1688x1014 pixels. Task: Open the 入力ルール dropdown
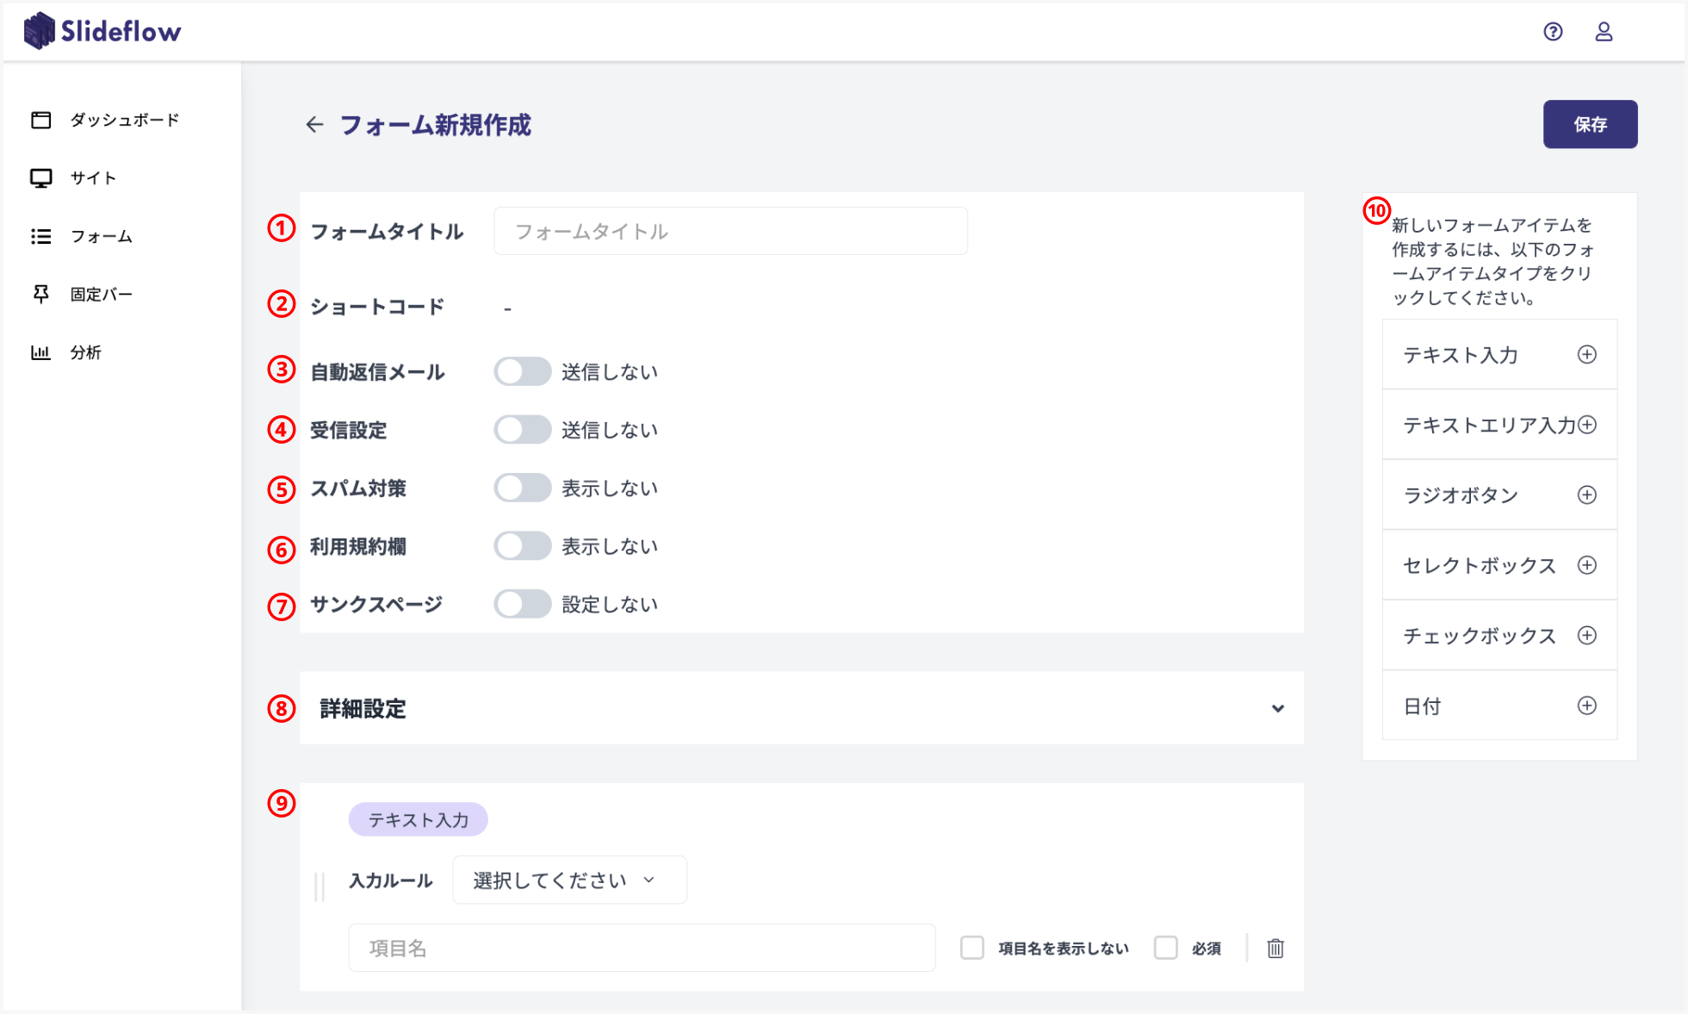(569, 880)
